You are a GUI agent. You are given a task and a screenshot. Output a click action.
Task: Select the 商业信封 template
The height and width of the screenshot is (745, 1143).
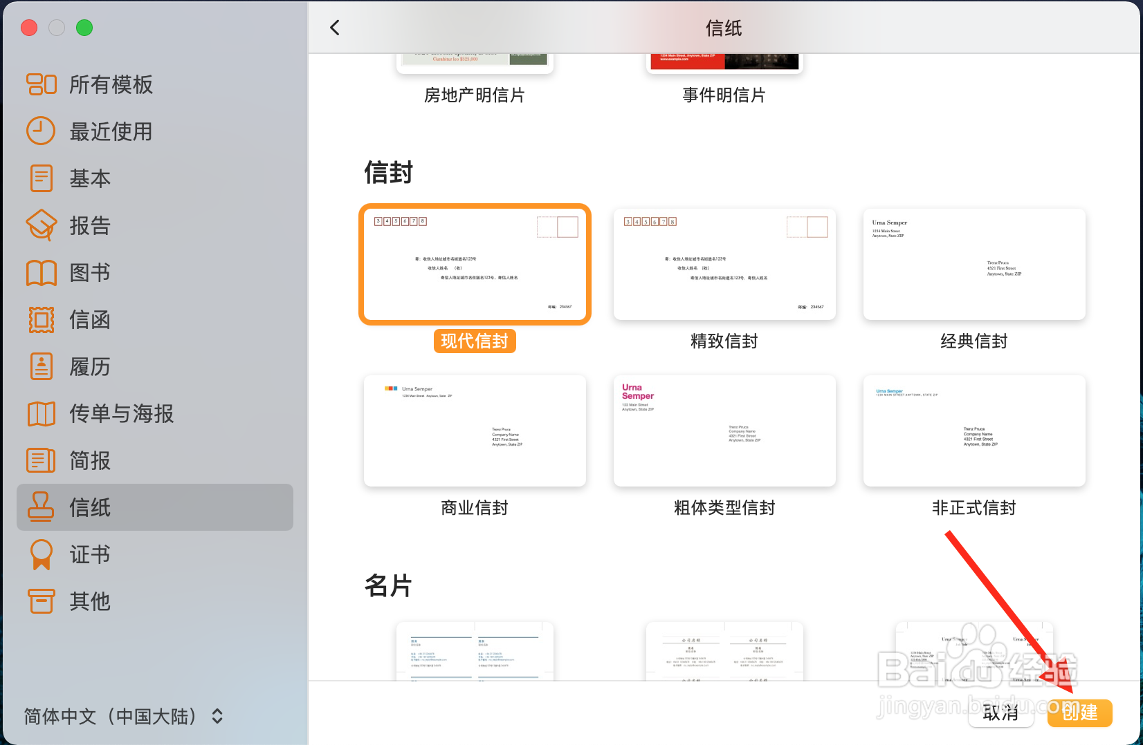pos(475,431)
